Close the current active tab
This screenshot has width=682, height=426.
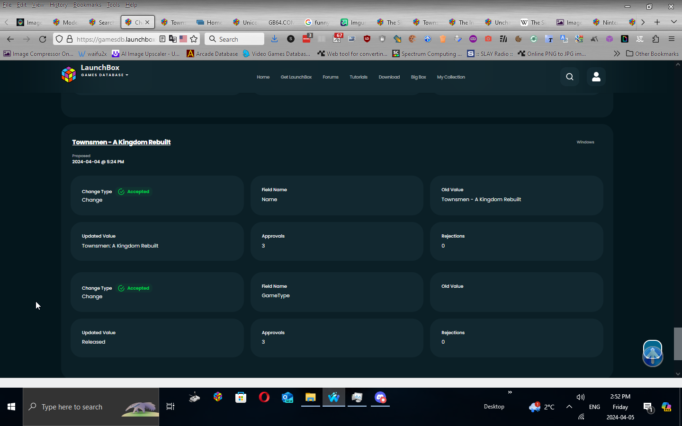147,22
